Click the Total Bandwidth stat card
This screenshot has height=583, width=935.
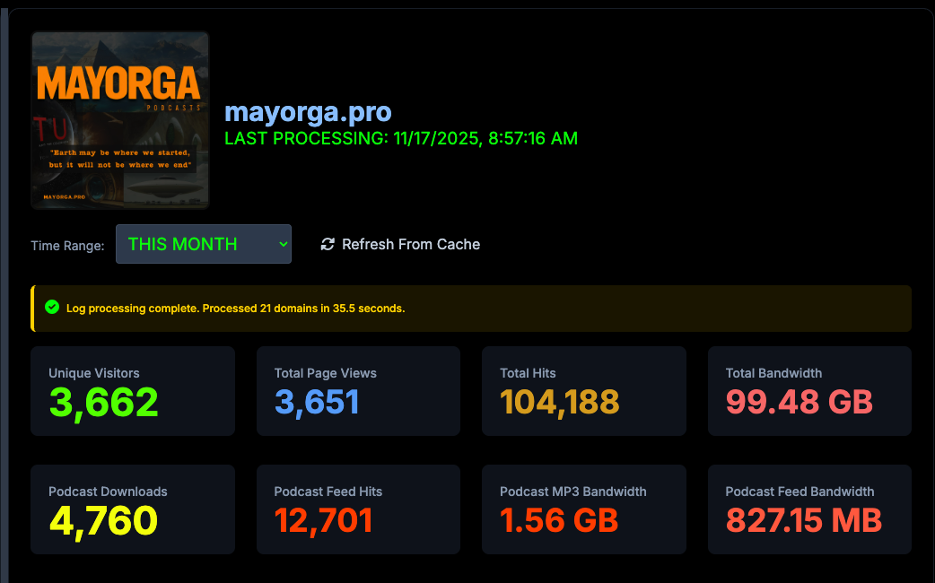pos(809,391)
